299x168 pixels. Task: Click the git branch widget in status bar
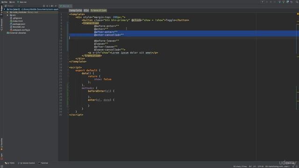tap(277, 167)
